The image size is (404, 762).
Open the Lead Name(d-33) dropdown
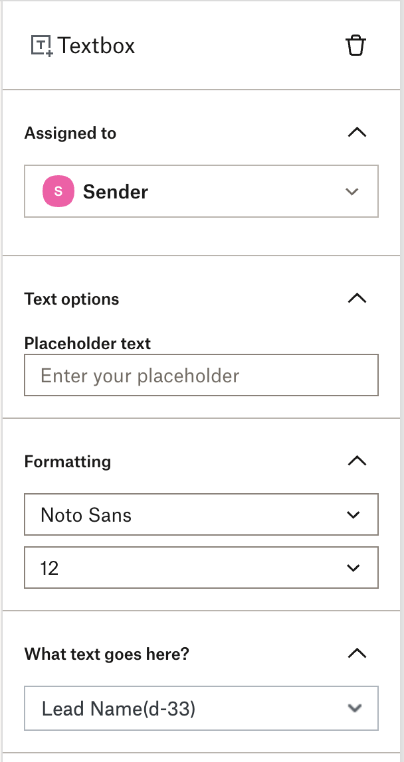click(201, 708)
